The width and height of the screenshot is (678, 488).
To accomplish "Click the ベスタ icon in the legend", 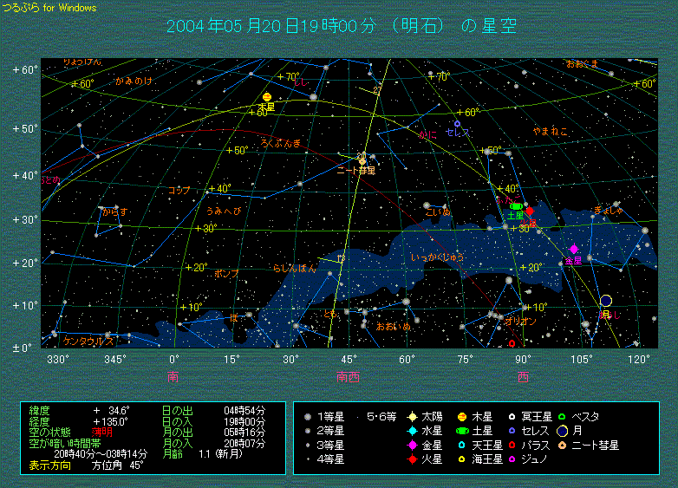I will (x=562, y=417).
